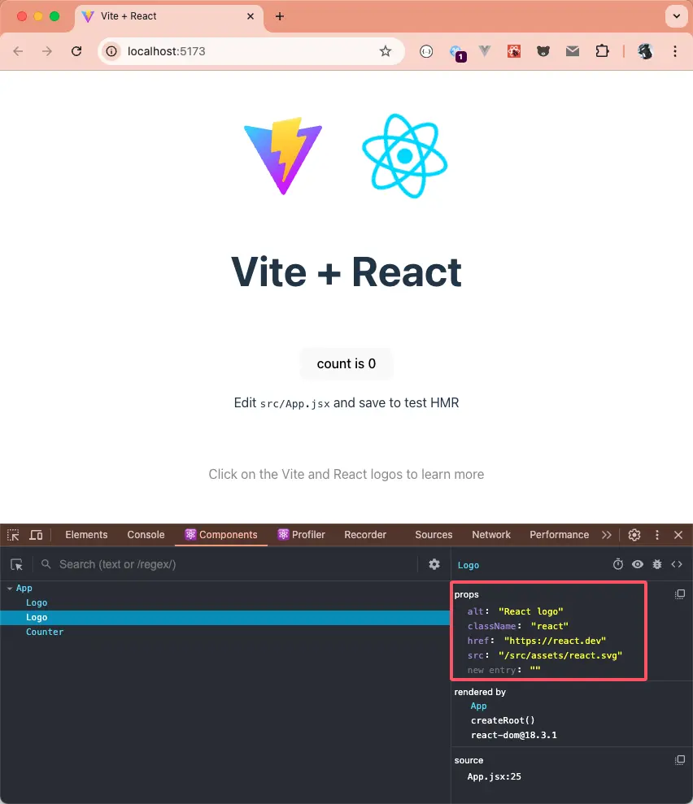
Task: Open a new browser tab
Action: pyautogui.click(x=280, y=16)
